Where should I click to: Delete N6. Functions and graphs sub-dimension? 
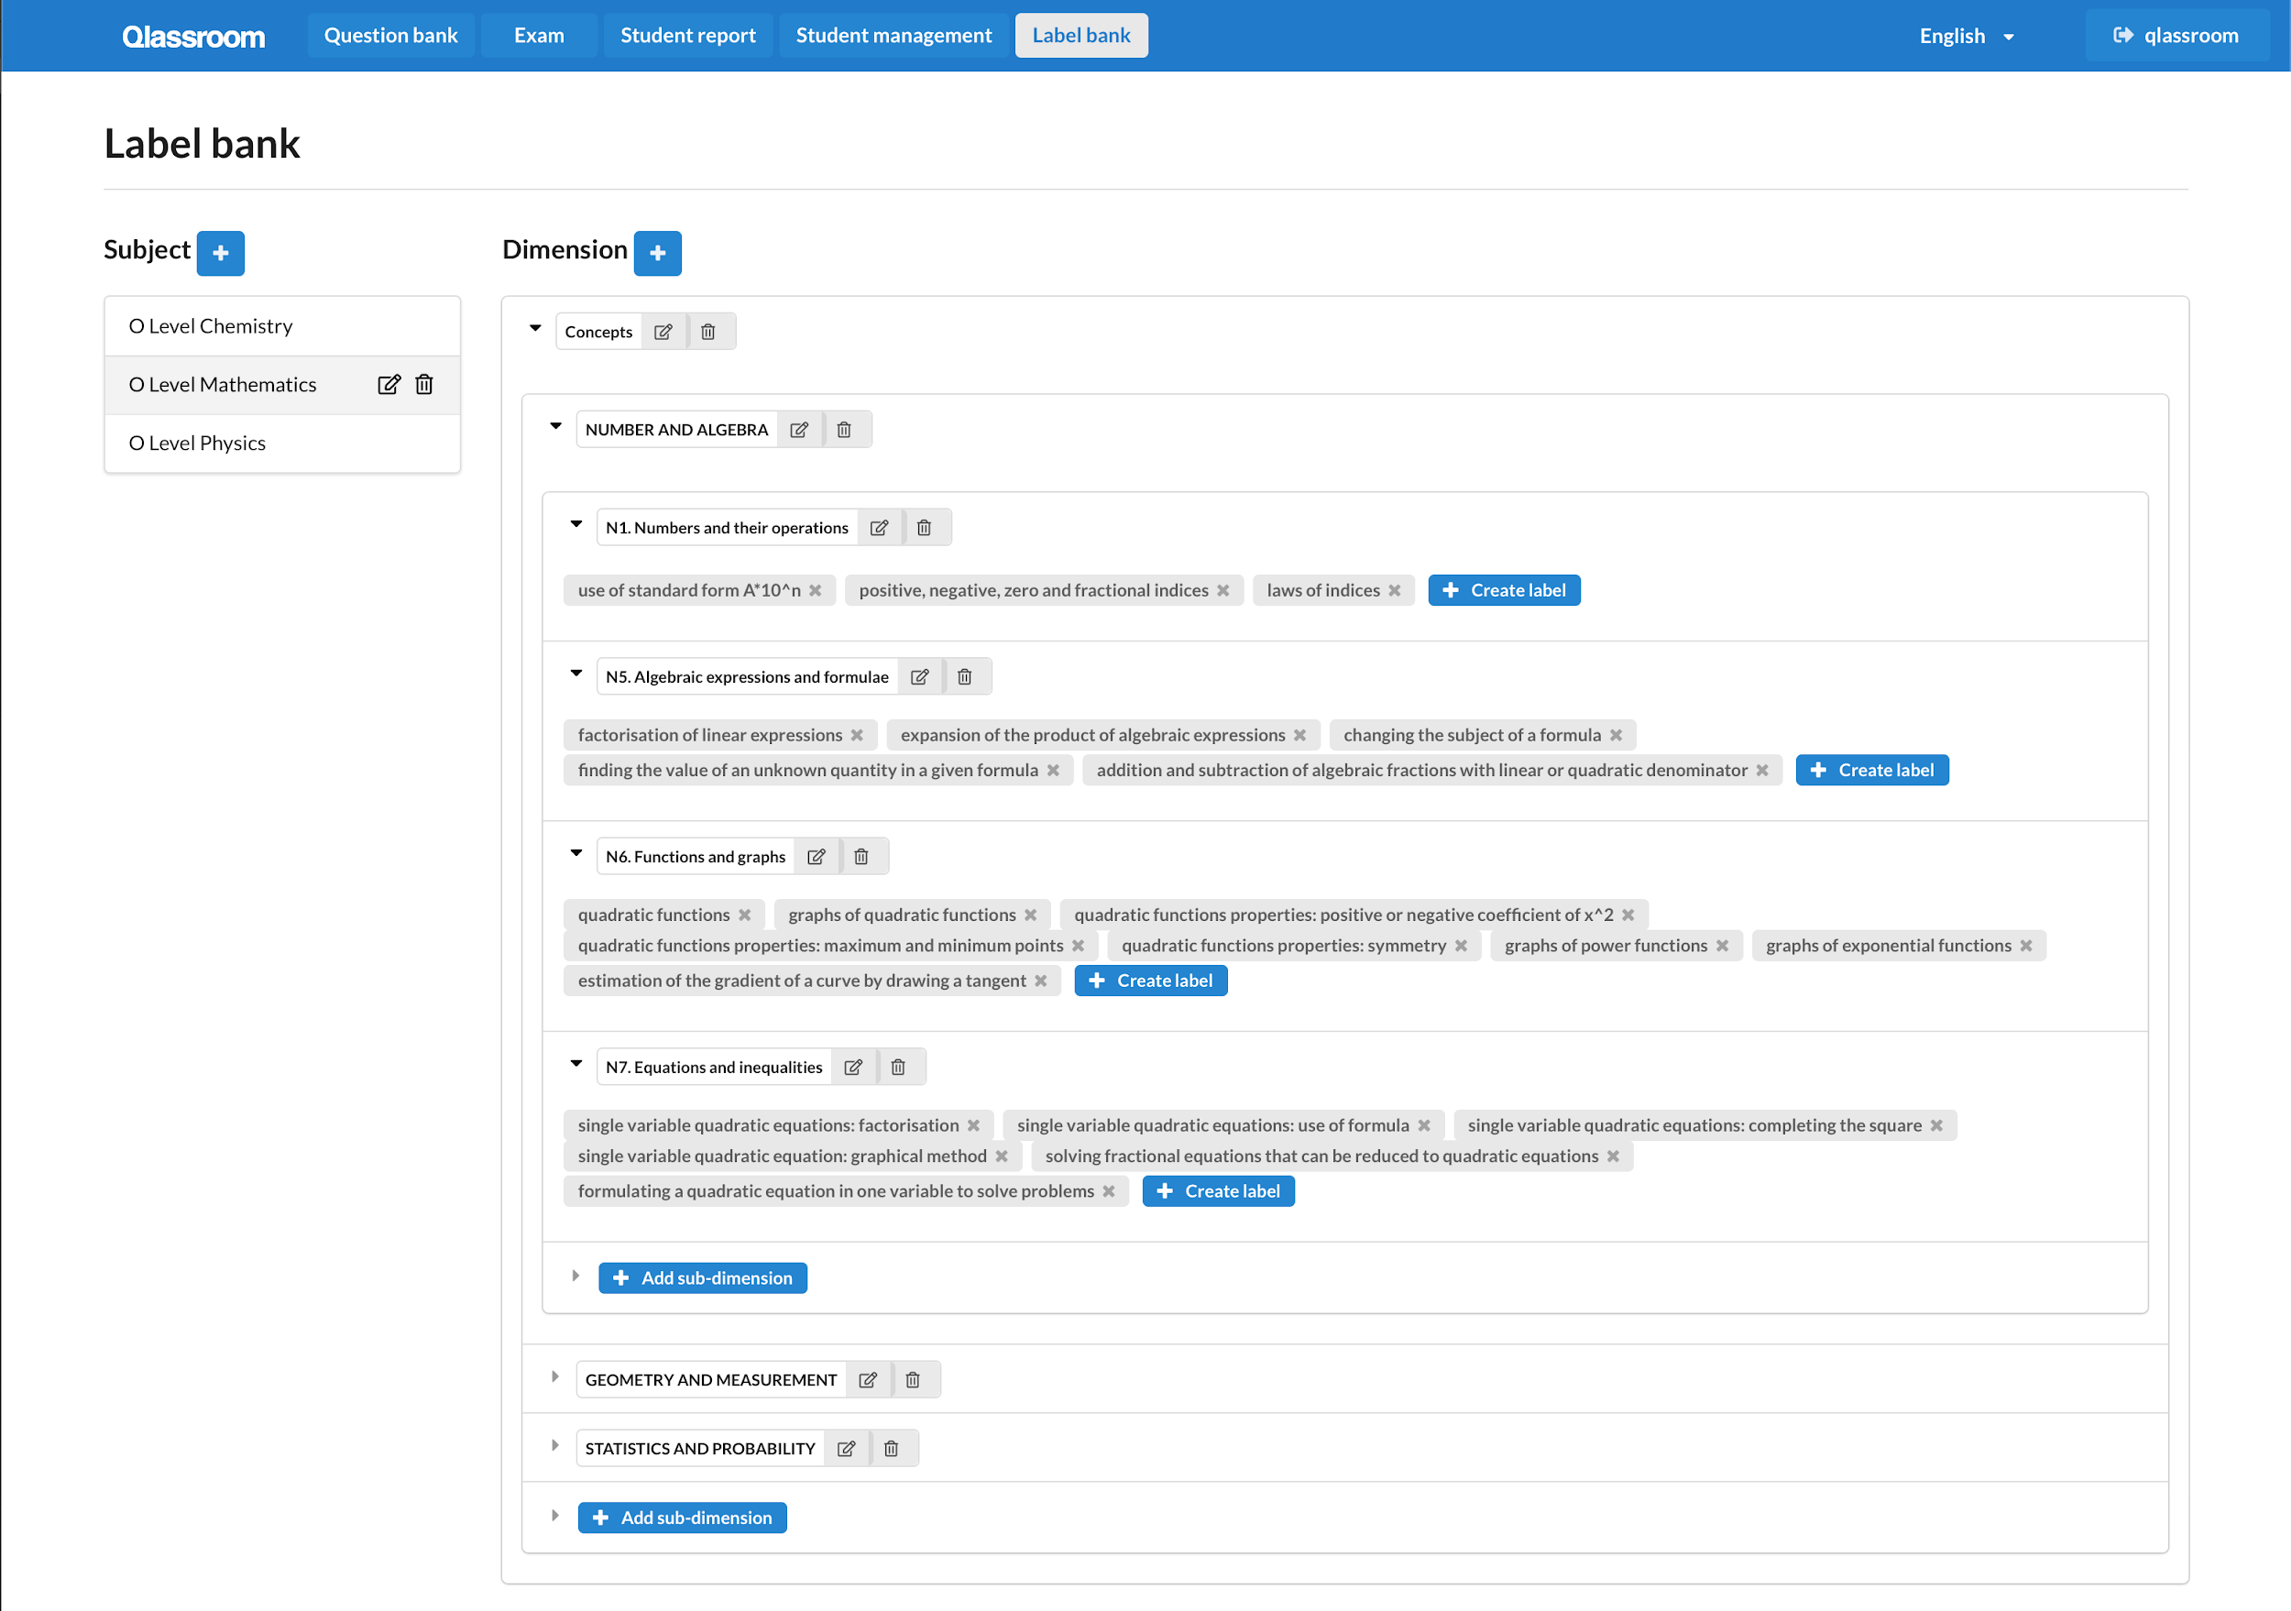point(861,857)
